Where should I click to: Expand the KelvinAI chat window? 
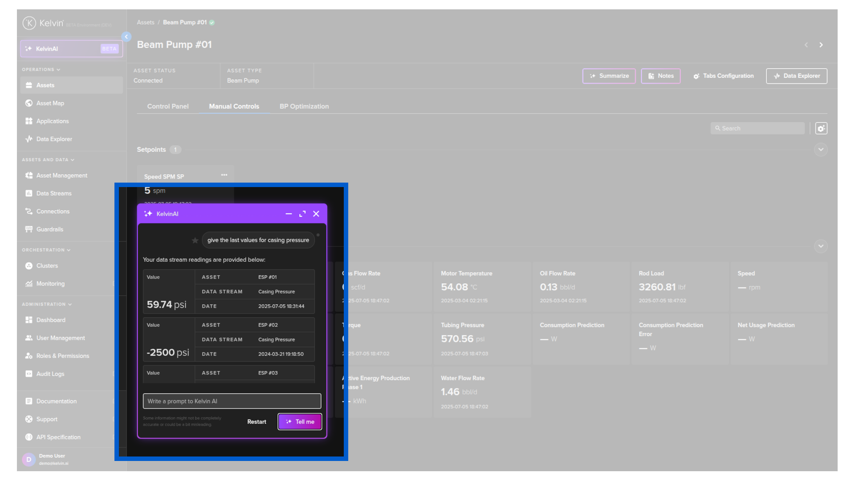point(302,214)
